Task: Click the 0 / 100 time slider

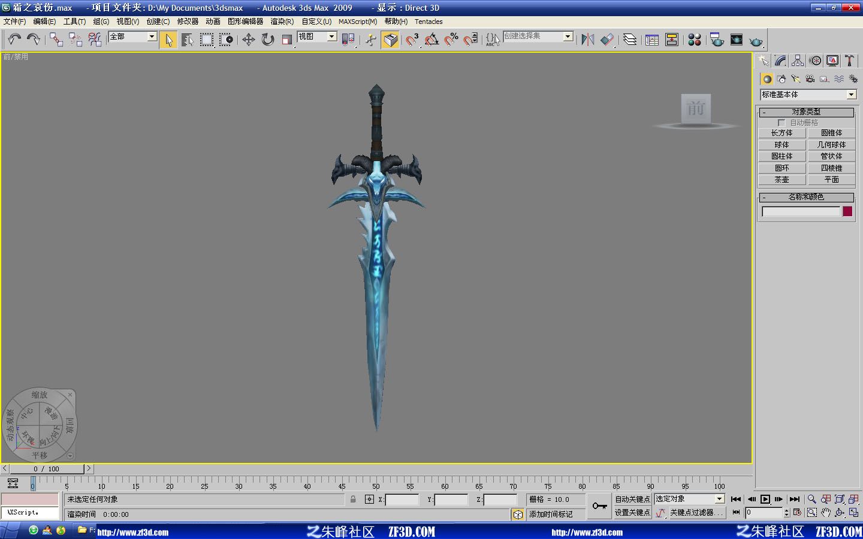Action: pyautogui.click(x=47, y=469)
